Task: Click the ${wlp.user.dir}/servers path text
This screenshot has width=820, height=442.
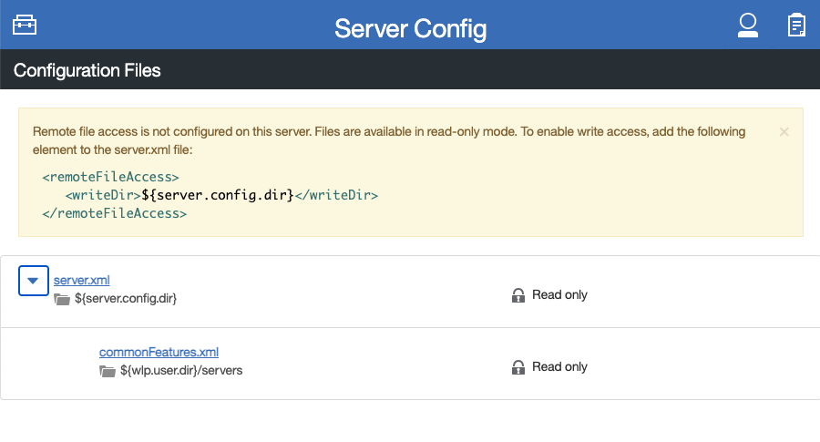Action: tap(181, 371)
